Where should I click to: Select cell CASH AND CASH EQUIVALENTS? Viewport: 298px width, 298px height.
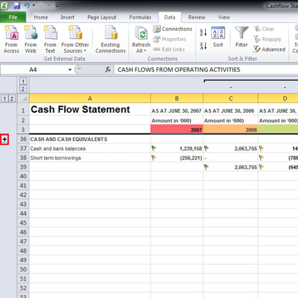tap(90, 139)
